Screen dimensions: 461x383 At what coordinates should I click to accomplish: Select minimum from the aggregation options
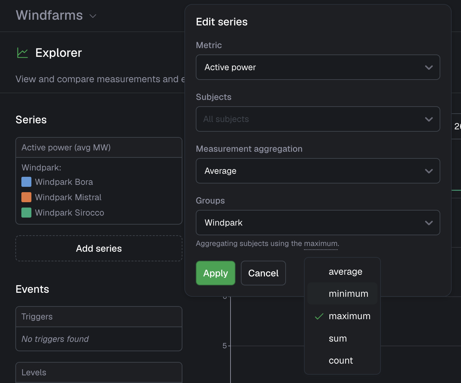point(348,293)
